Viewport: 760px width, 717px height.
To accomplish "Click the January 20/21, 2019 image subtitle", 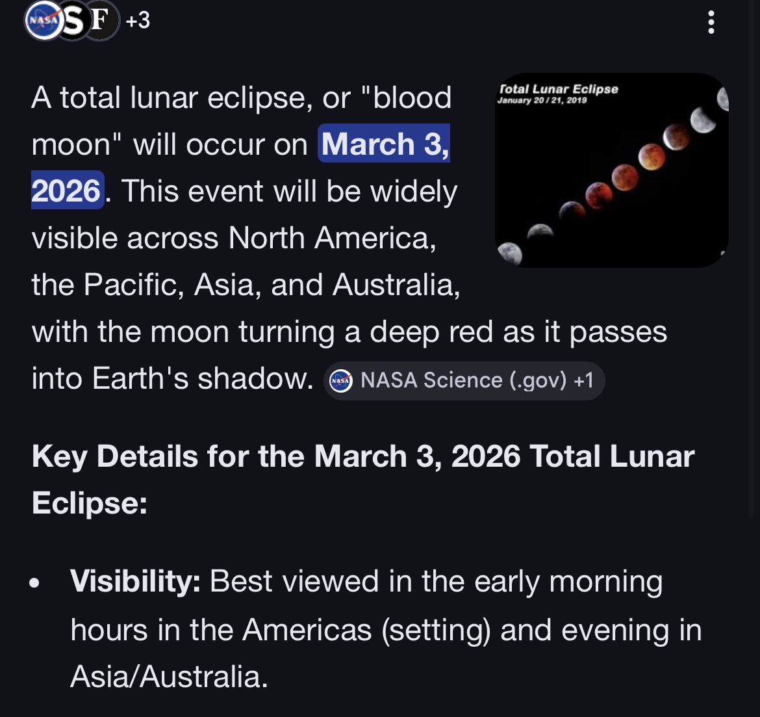I will coord(542,100).
